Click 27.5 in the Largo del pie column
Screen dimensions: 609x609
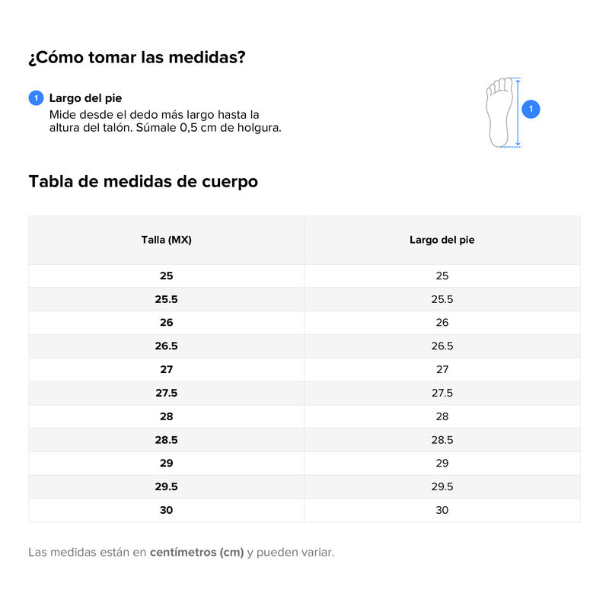tap(442, 393)
